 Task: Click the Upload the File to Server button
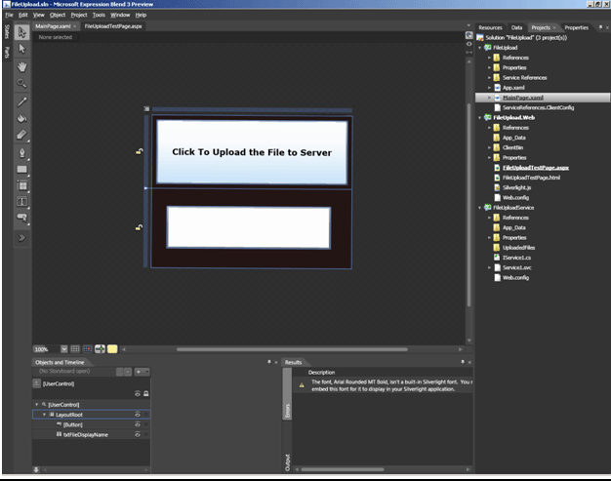click(252, 152)
